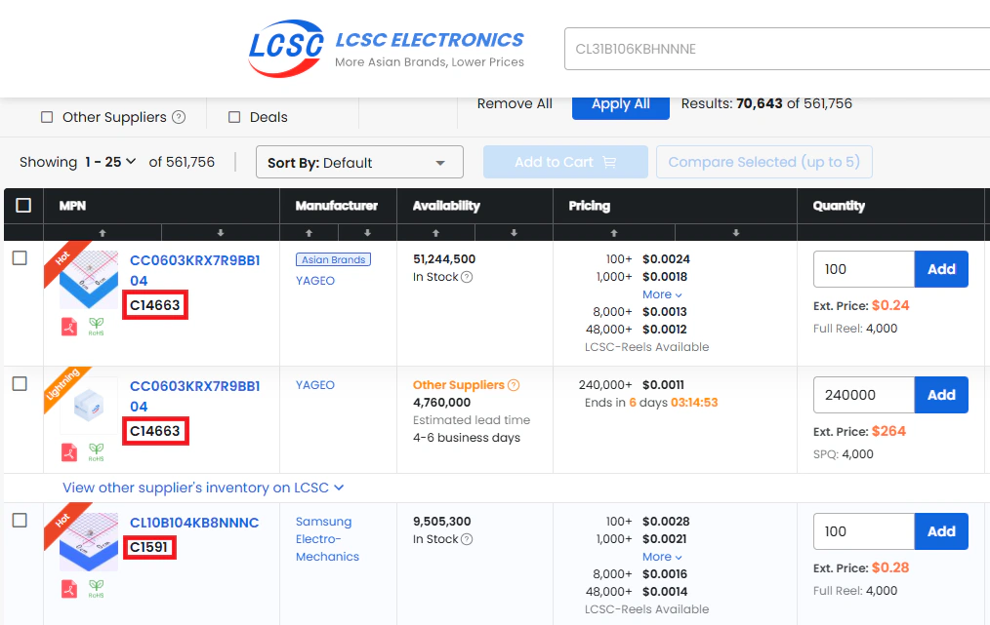Click the Availability column header
Viewport: 990px width, 625px height.
click(446, 206)
